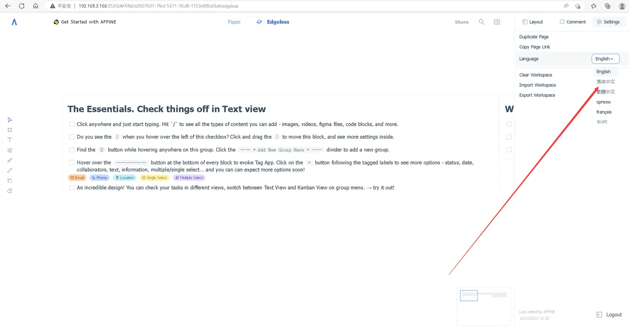The width and height of the screenshot is (629, 327).
Task: Click Export Workspace
Action: [x=537, y=95]
